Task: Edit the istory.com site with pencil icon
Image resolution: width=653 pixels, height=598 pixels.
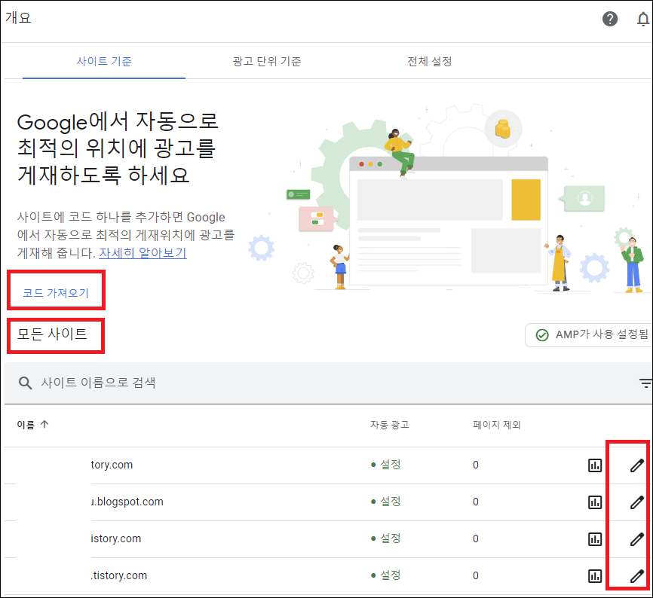Action: pyautogui.click(x=636, y=539)
